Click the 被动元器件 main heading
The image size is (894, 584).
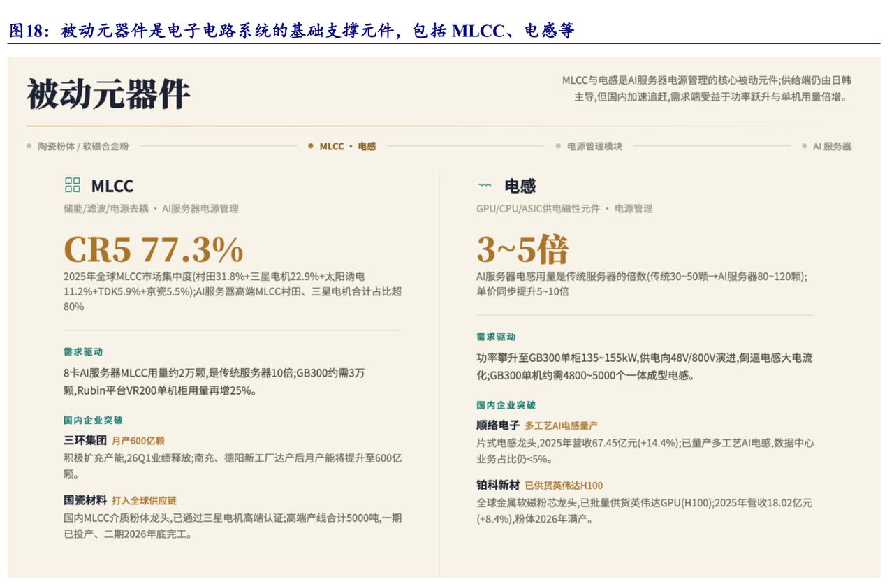point(108,94)
